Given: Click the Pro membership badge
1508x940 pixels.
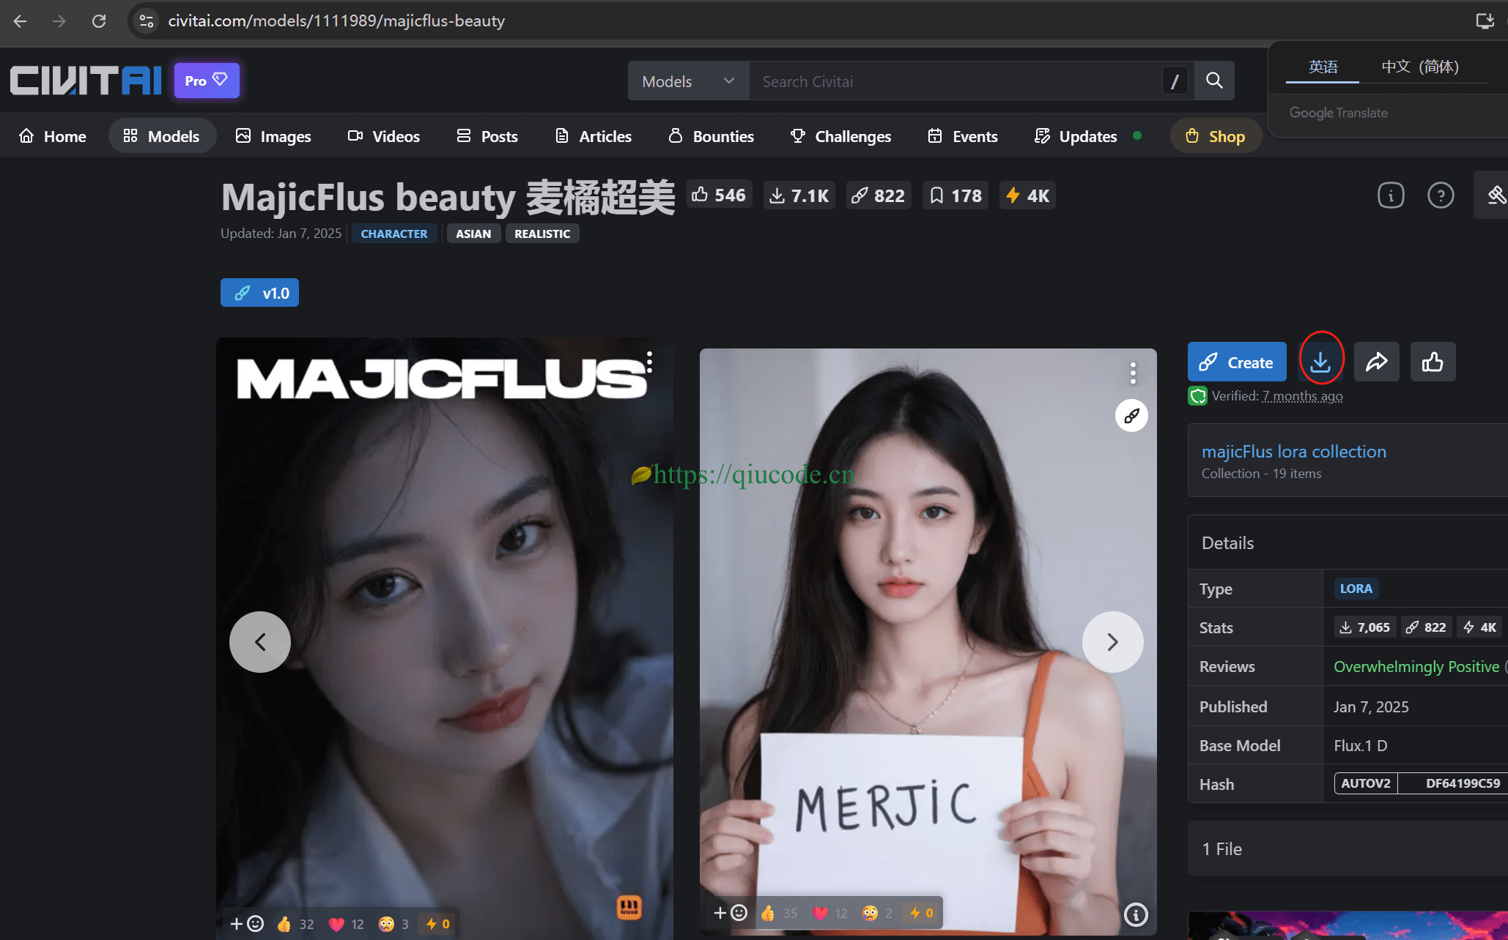Looking at the screenshot, I should click(x=207, y=81).
